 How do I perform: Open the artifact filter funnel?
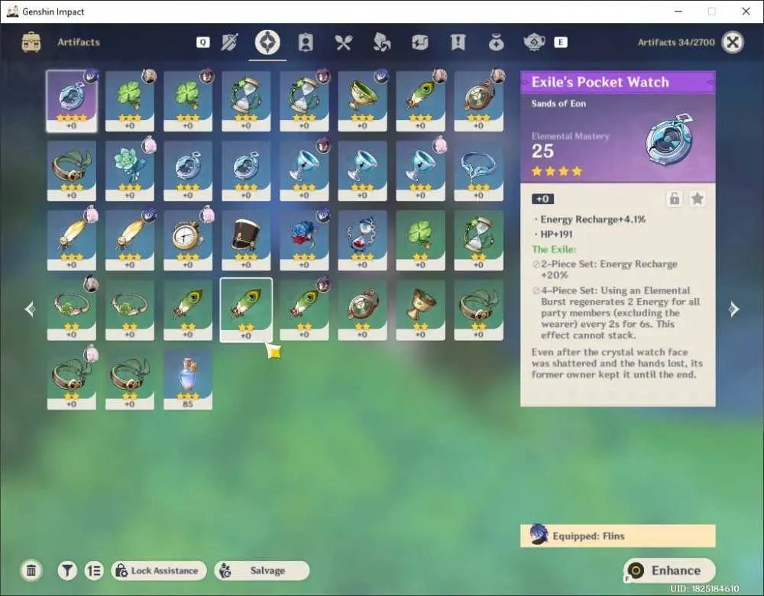tap(67, 570)
